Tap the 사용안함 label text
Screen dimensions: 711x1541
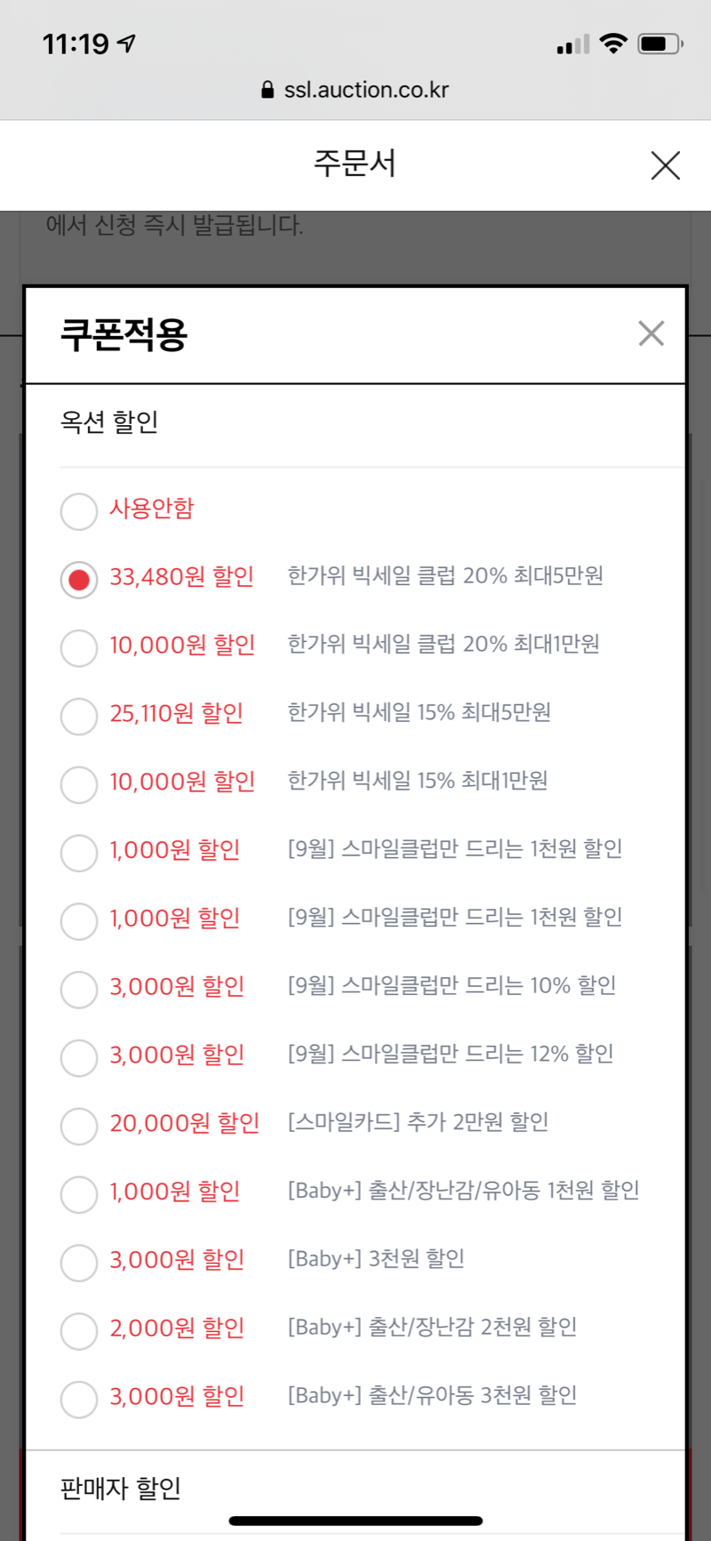click(152, 509)
